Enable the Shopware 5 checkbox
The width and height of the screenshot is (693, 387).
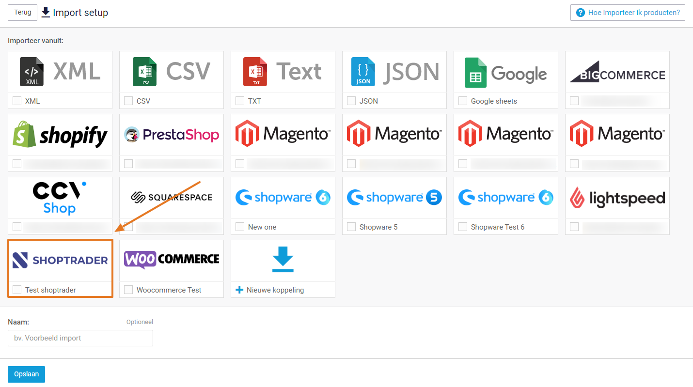(x=351, y=227)
